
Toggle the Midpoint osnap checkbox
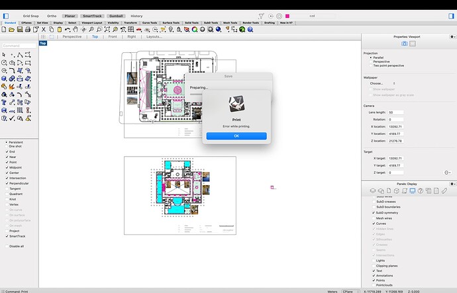(7, 167)
